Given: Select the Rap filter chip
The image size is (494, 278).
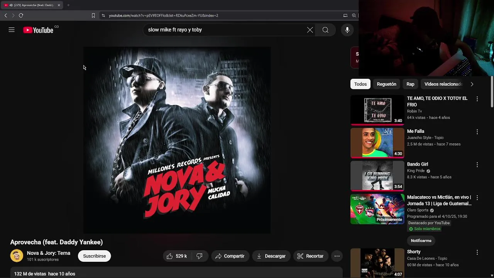Looking at the screenshot, I should pyautogui.click(x=410, y=84).
